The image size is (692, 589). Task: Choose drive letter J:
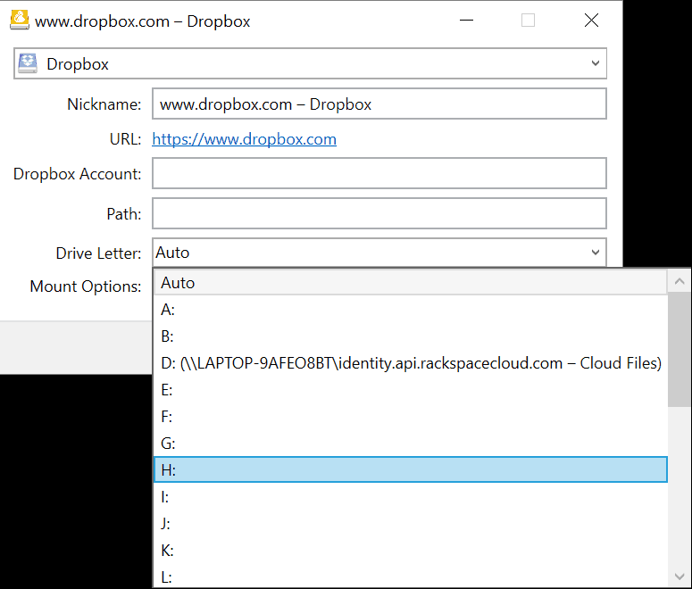pos(411,523)
